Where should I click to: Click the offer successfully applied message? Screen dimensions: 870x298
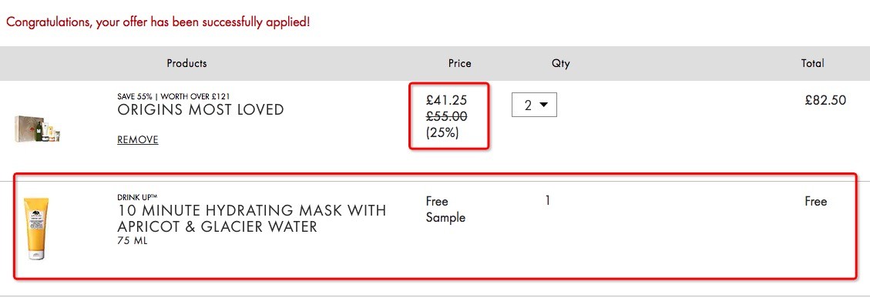coord(158,23)
